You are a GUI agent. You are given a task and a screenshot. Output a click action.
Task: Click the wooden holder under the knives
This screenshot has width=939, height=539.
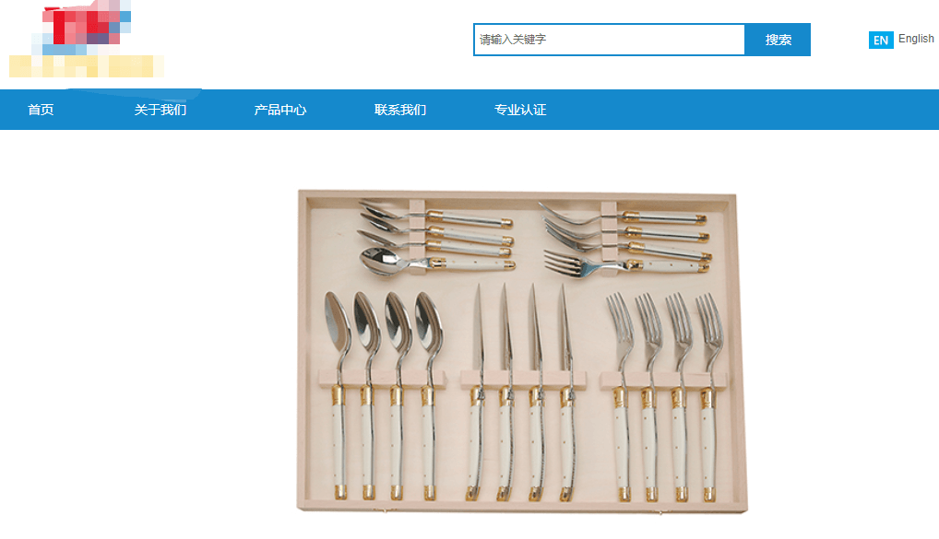click(x=523, y=379)
